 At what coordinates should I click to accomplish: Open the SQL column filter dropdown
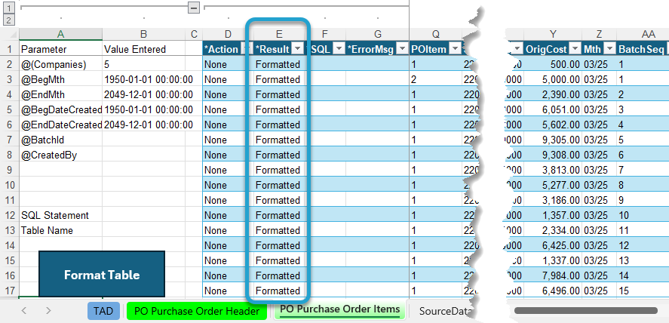point(339,49)
